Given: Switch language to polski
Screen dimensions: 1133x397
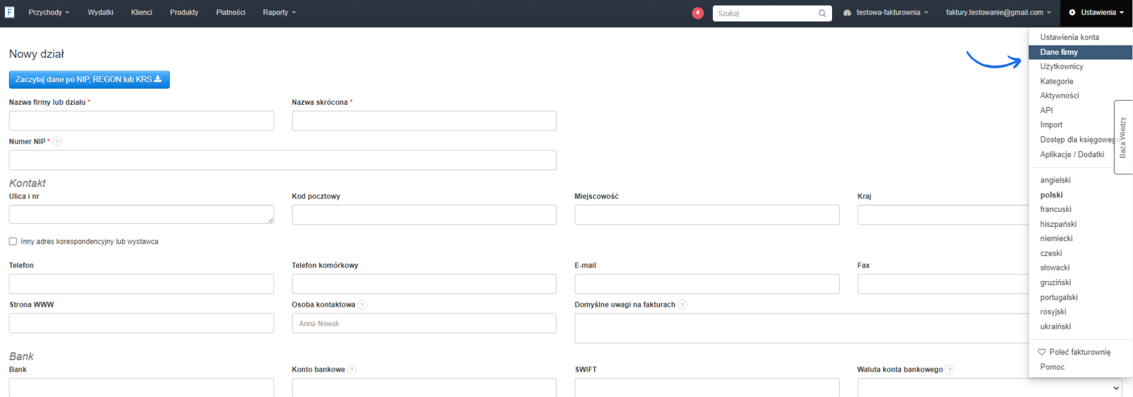Looking at the screenshot, I should coord(1051,195).
